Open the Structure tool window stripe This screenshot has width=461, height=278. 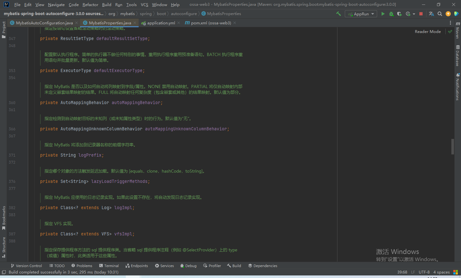pos(4,247)
